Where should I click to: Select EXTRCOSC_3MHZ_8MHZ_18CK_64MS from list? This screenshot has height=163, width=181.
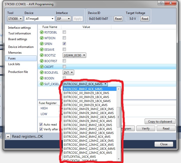(88, 133)
